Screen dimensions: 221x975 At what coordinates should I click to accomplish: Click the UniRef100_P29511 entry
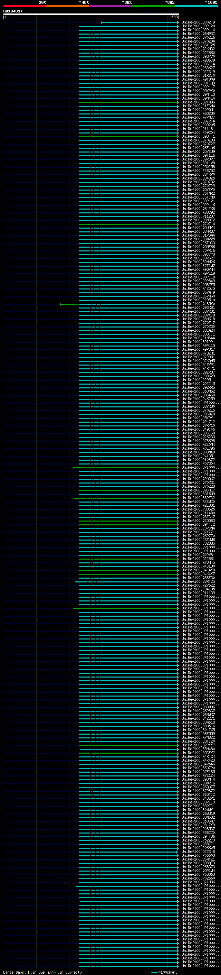(x=198, y=380)
